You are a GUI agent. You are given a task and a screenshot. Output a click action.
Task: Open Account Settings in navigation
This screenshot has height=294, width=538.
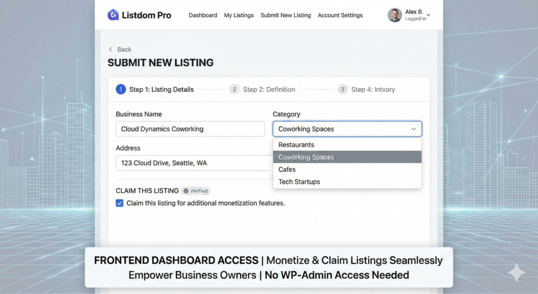click(340, 15)
